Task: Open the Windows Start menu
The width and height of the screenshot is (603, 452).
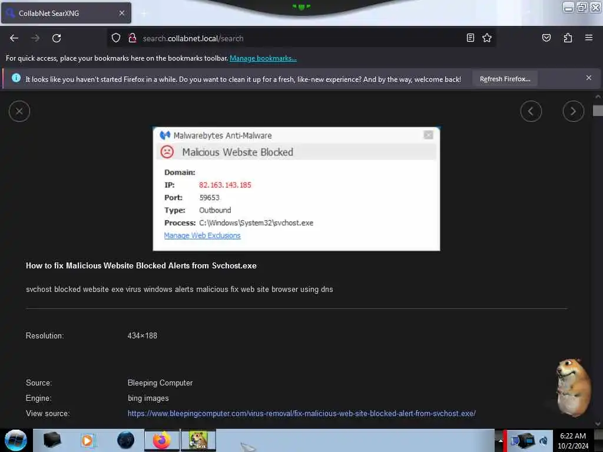Action: (x=16, y=440)
